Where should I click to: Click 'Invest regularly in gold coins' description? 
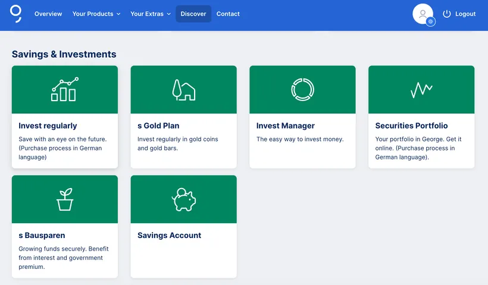click(x=178, y=144)
